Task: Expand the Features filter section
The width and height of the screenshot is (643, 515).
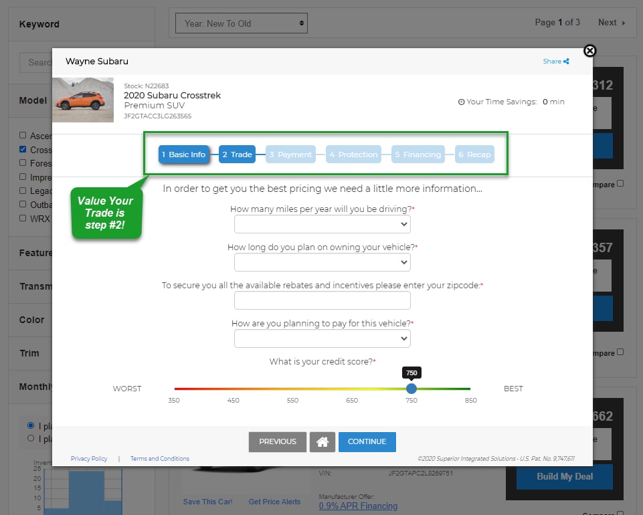Action: click(x=35, y=253)
